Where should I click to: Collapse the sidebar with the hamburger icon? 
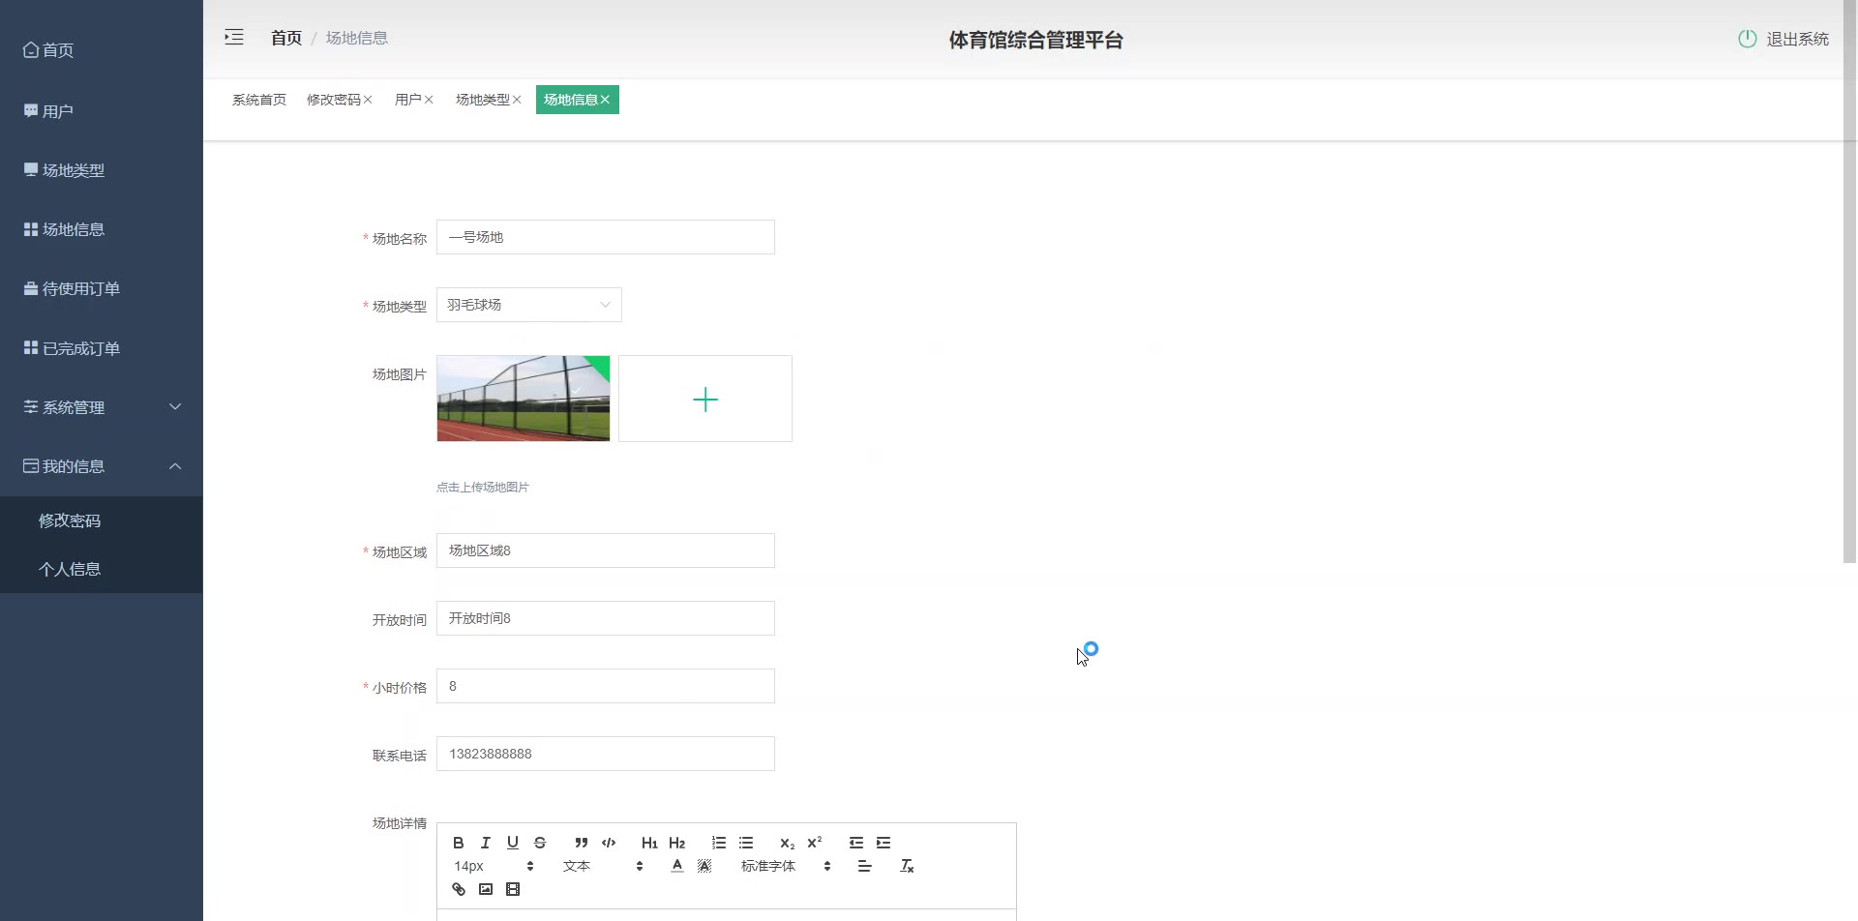click(234, 38)
